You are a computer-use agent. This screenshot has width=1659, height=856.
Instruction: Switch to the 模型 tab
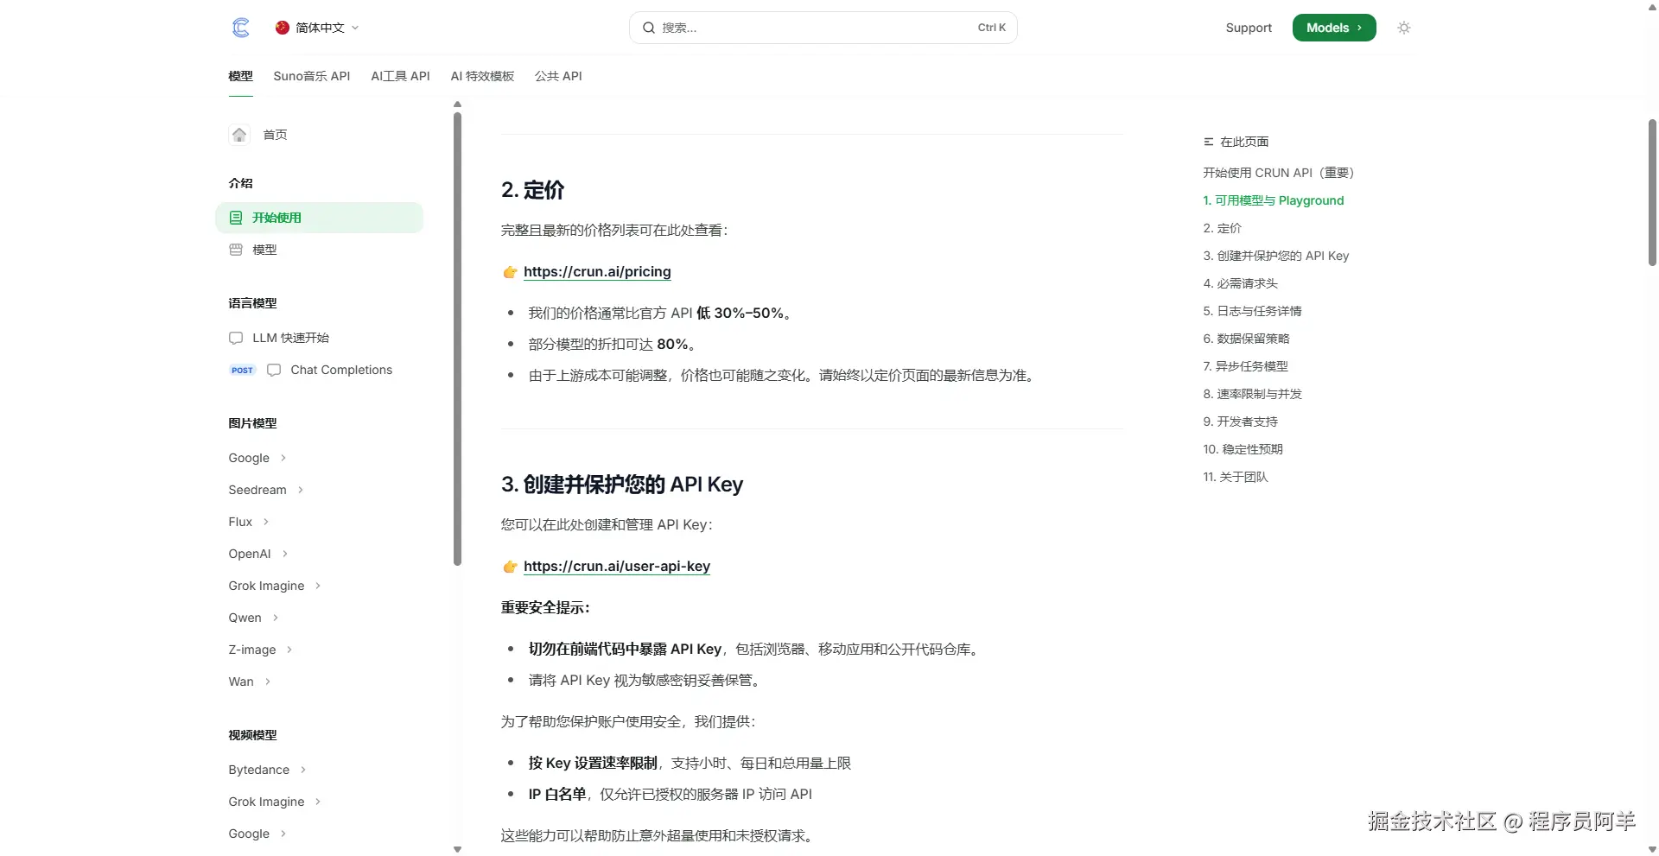tap(240, 76)
